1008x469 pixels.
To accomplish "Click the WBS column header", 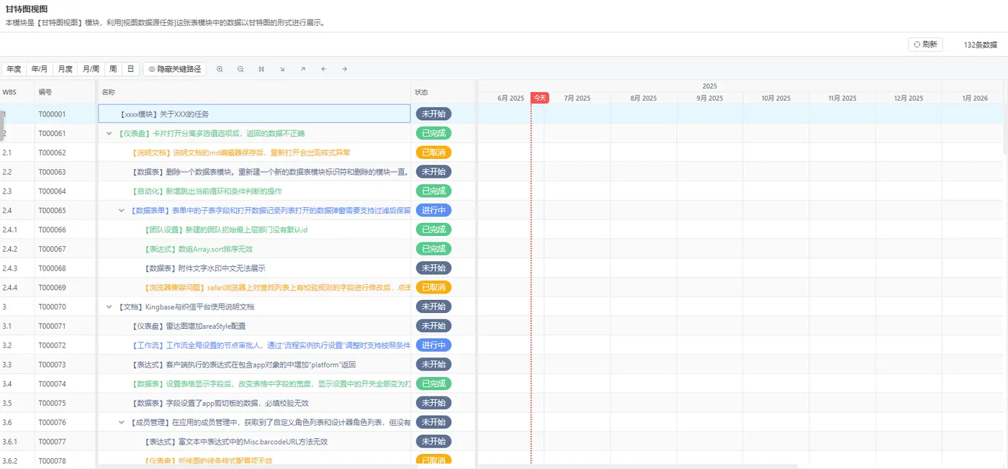I will 9,92.
